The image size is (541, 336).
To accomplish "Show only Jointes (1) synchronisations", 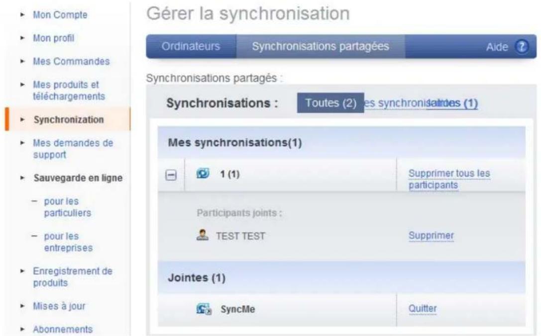I will pyautogui.click(x=451, y=103).
